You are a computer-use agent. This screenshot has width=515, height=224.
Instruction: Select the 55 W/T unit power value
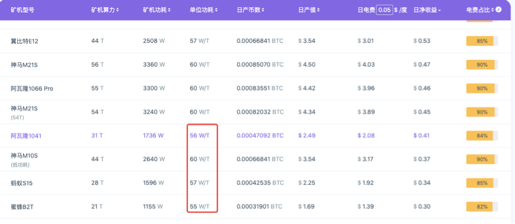(199, 207)
